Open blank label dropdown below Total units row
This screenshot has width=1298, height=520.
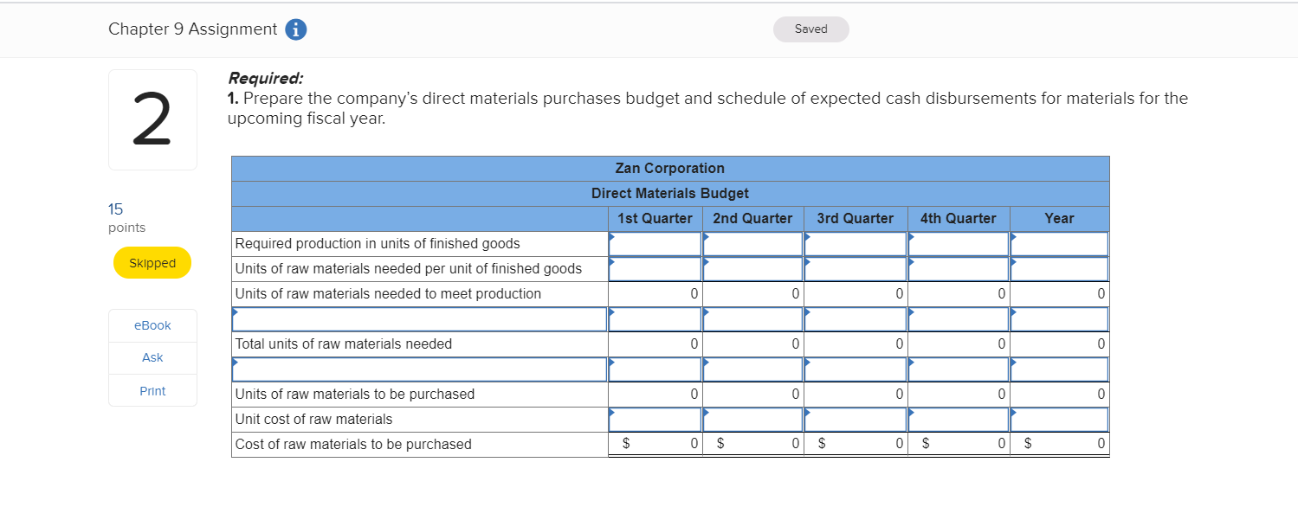tap(419, 369)
